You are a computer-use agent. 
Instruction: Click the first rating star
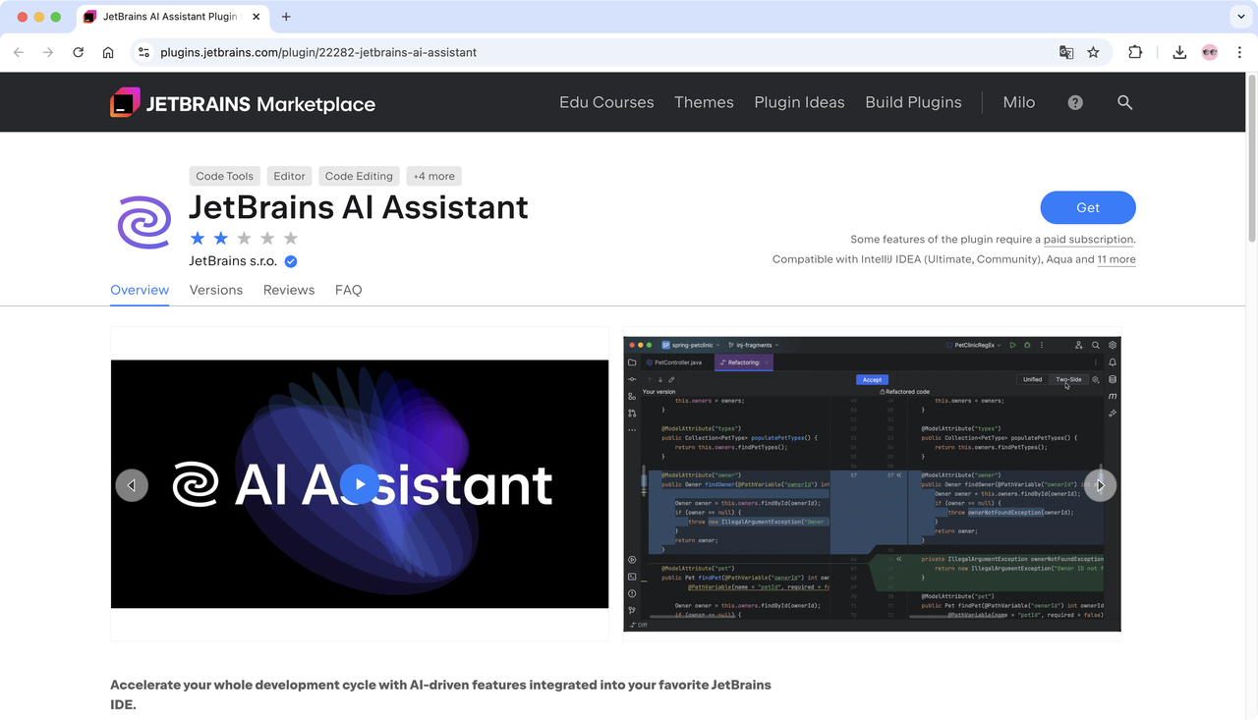click(x=198, y=238)
